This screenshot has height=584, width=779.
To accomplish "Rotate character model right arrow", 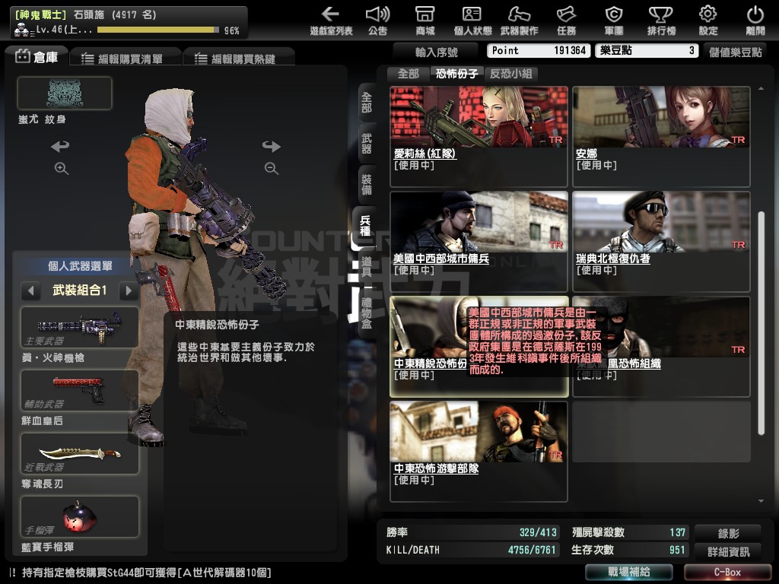I will tap(272, 146).
